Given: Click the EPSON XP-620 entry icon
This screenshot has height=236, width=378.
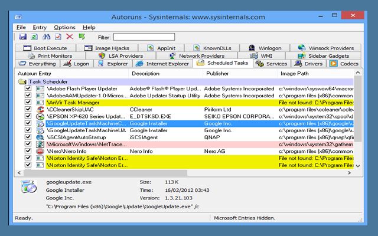Looking at the screenshot, I should click(40, 117).
